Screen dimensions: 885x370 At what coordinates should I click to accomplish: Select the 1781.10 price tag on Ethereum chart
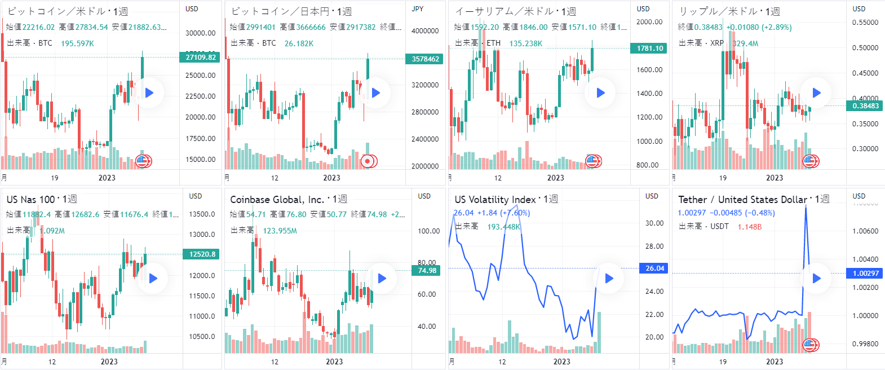click(x=649, y=49)
